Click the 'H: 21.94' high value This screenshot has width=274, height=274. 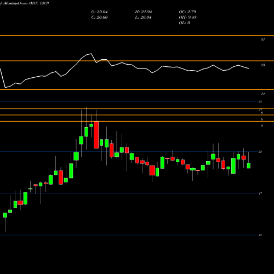pyautogui.click(x=144, y=12)
